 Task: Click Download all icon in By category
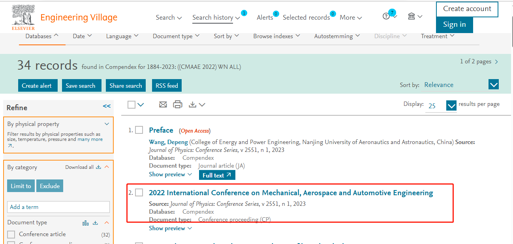[99, 167]
